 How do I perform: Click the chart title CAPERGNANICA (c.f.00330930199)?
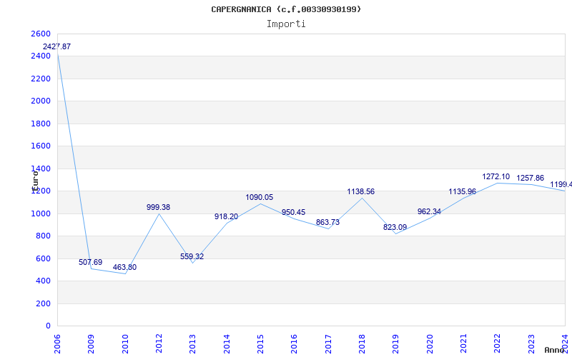[286, 9]
